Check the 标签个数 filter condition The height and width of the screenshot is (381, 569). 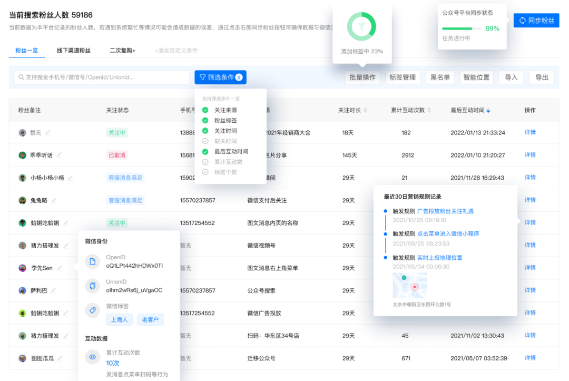click(205, 172)
